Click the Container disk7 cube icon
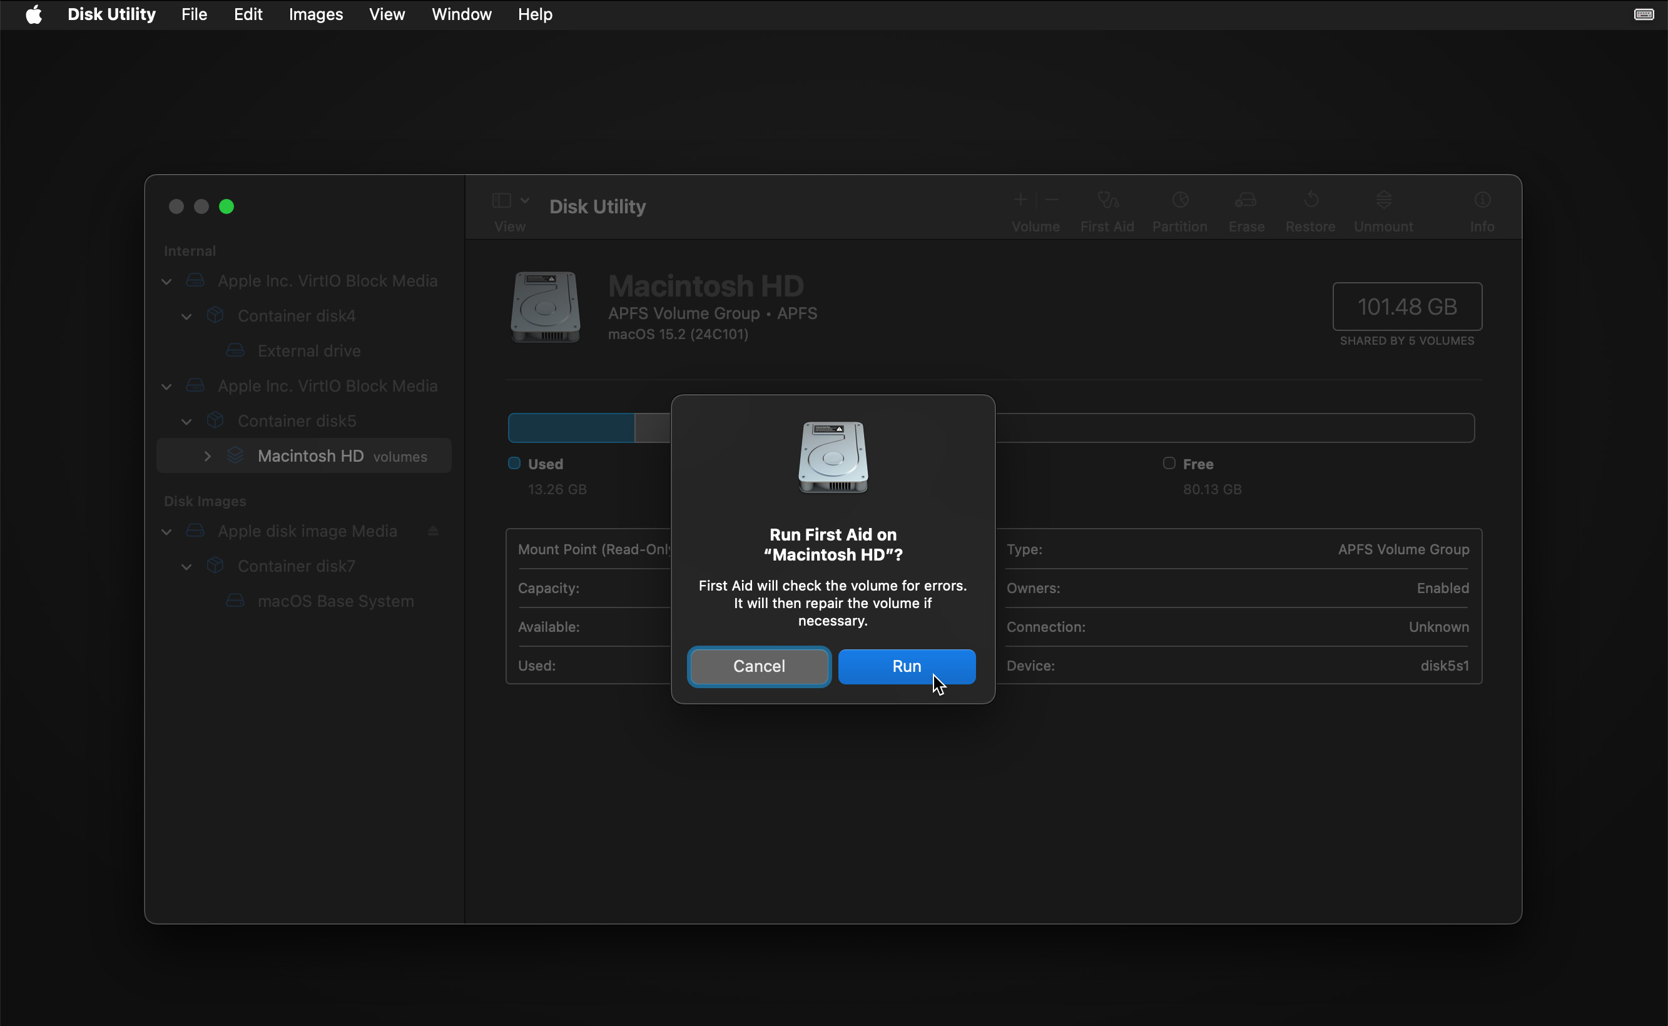The height and width of the screenshot is (1026, 1668). [x=215, y=566]
